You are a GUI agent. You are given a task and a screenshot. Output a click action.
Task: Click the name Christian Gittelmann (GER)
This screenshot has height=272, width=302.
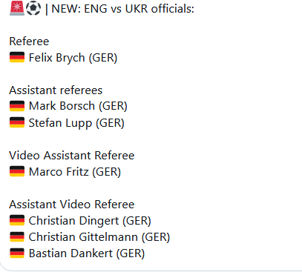point(99,237)
